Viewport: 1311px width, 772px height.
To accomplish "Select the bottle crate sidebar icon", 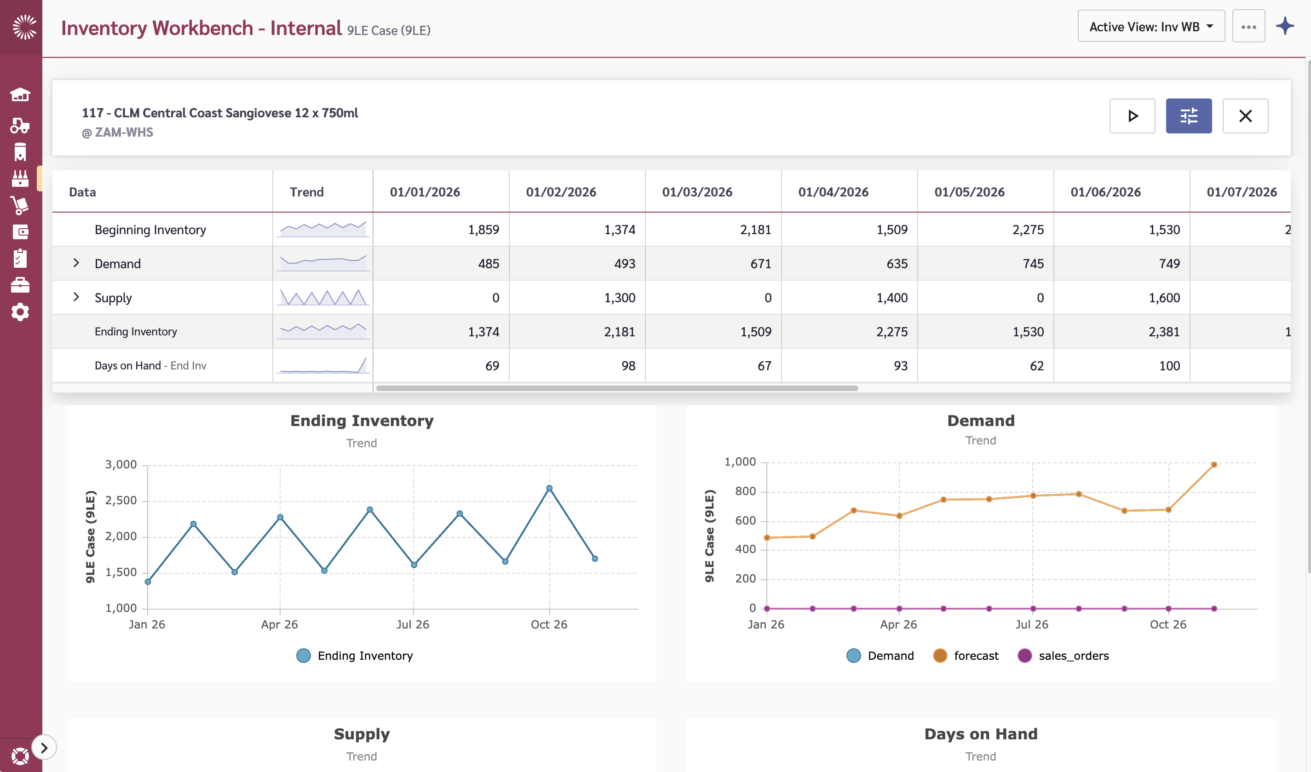I will click(x=20, y=179).
